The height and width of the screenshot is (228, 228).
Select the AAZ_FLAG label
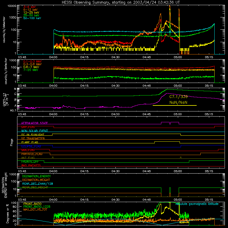coord(28,158)
